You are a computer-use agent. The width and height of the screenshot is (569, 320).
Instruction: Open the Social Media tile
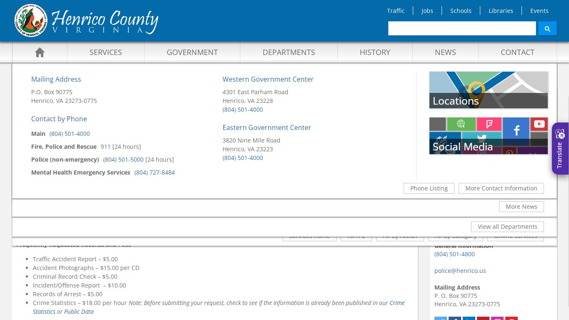click(489, 136)
